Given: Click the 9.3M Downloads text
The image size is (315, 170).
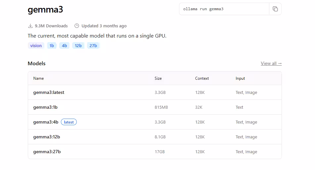Looking at the screenshot, I should 51,26.
